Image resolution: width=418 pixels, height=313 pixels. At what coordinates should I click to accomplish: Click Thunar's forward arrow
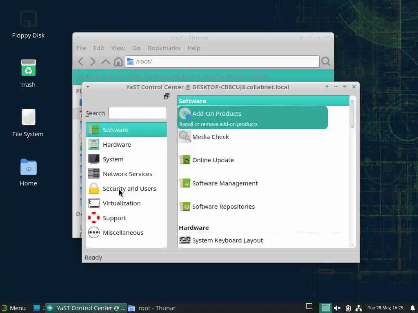click(93, 62)
